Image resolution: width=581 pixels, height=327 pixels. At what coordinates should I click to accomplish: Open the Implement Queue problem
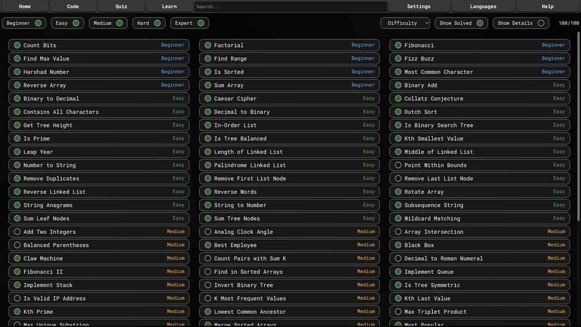[x=480, y=272]
